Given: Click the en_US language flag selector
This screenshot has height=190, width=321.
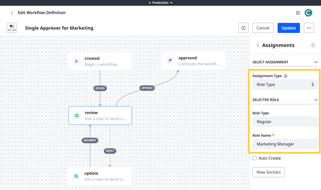Looking at the screenshot, I should pyautogui.click(x=12, y=28).
